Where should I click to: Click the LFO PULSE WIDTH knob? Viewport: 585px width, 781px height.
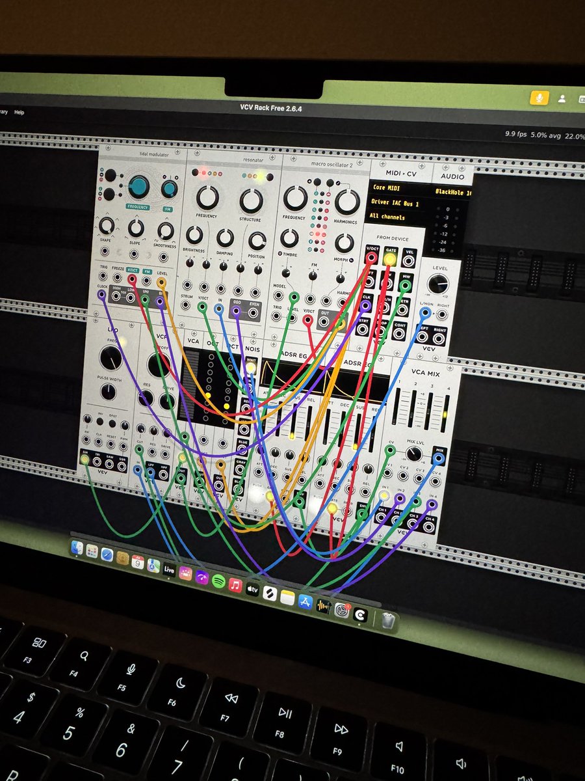point(108,392)
